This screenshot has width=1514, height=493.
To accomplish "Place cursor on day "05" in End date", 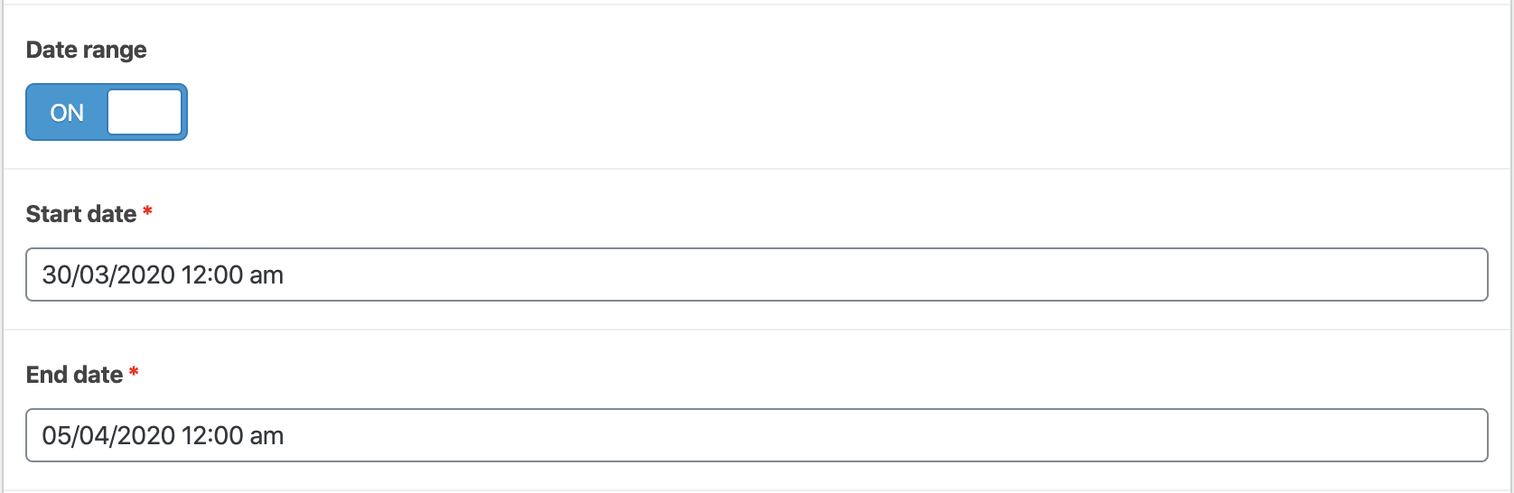I will pos(56,435).
